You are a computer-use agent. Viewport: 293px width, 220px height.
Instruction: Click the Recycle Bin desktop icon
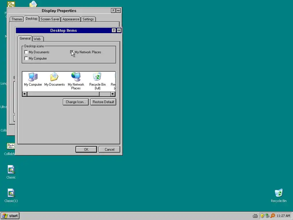tap(279, 195)
